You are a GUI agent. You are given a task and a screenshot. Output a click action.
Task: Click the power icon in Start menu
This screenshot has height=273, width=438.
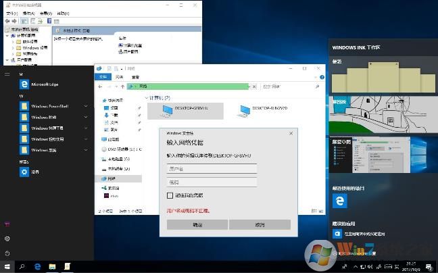[7, 252]
